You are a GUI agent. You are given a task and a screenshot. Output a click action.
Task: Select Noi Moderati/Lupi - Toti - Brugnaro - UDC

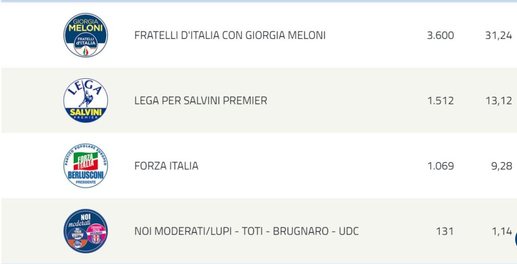[246, 231]
